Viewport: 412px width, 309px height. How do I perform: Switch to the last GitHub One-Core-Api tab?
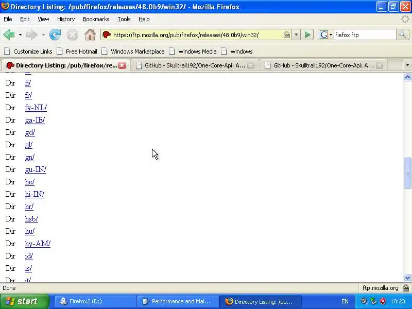pos(323,65)
